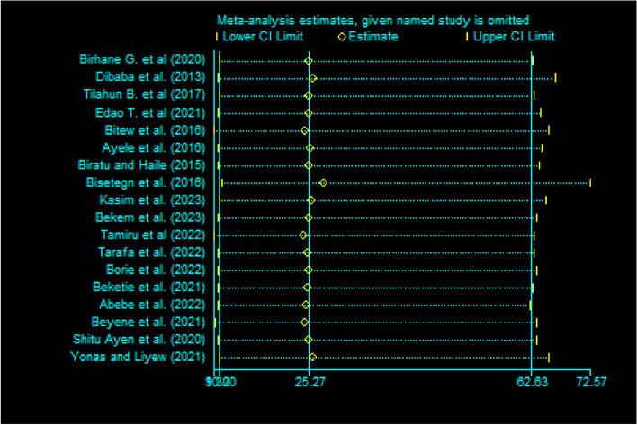Viewport: 637px width, 425px height.
Task: Click the estimate diamond on the Kasim et al. row
Action: point(310,200)
